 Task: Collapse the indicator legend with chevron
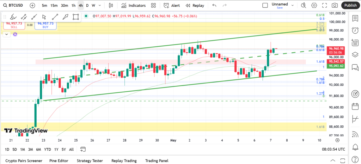(7, 34)
